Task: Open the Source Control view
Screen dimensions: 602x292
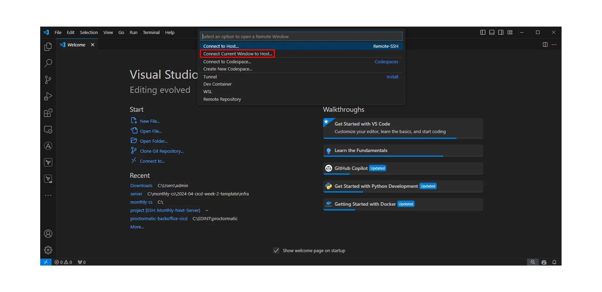Action: [48, 80]
